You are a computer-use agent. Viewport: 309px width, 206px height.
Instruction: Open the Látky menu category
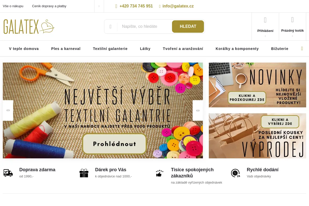(x=145, y=49)
